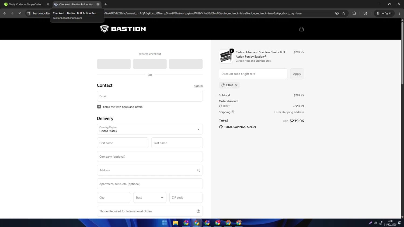
Task: Open File Explorer from the taskbar
Action: coord(175,223)
